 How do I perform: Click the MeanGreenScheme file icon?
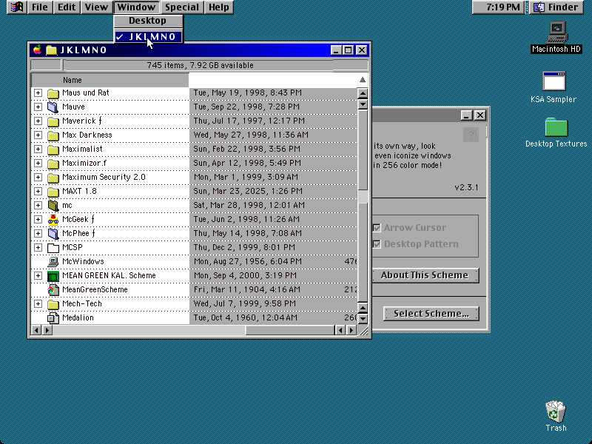[x=53, y=290]
